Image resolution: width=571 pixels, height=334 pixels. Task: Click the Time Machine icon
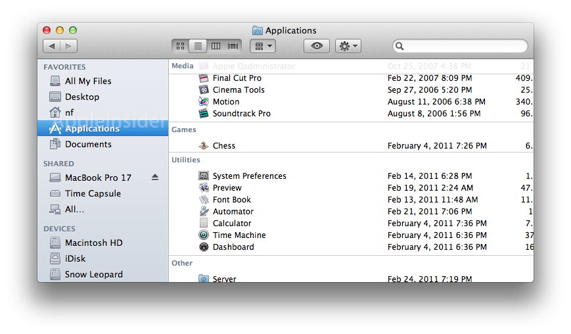204,235
